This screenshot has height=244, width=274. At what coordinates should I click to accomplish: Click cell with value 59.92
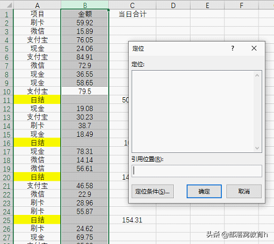85,23
